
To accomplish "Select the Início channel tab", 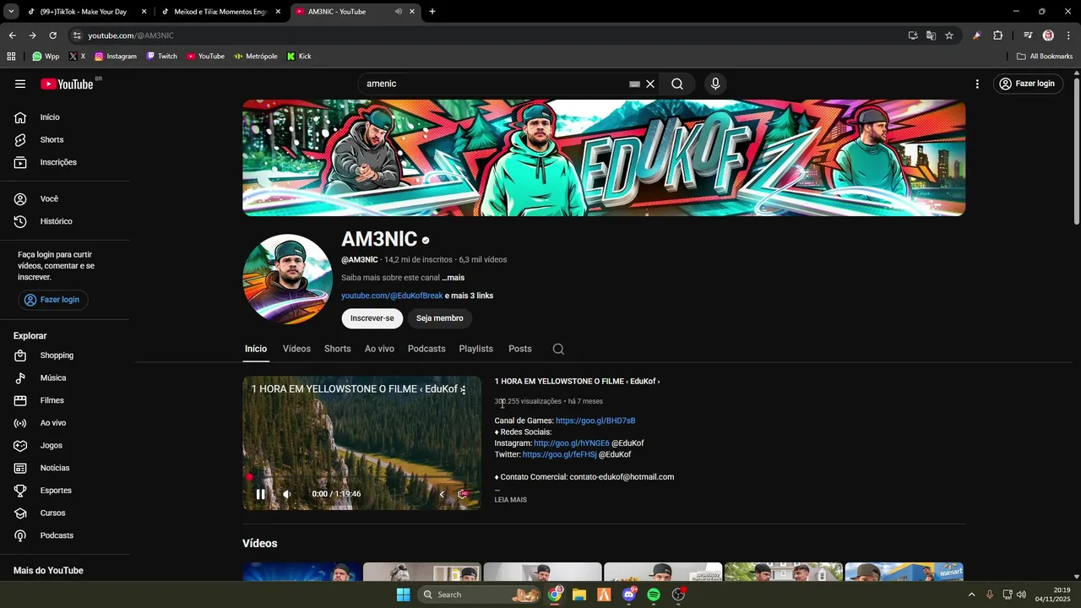I will click(256, 349).
